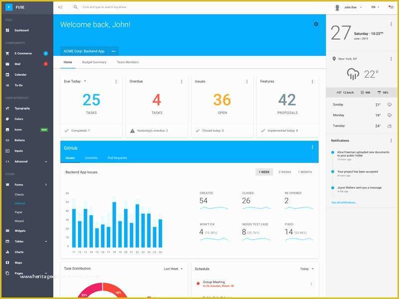Click the Tuesday forecast row
The image size is (399, 299).
click(x=362, y=126)
